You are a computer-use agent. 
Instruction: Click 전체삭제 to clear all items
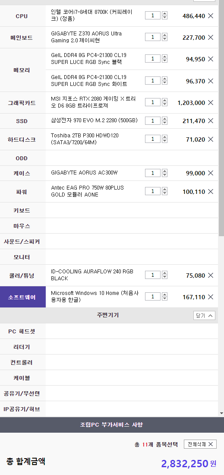click(200, 444)
